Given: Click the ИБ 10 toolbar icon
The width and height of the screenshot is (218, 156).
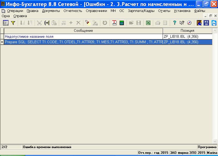Looking at the screenshot, I should 206,23.
